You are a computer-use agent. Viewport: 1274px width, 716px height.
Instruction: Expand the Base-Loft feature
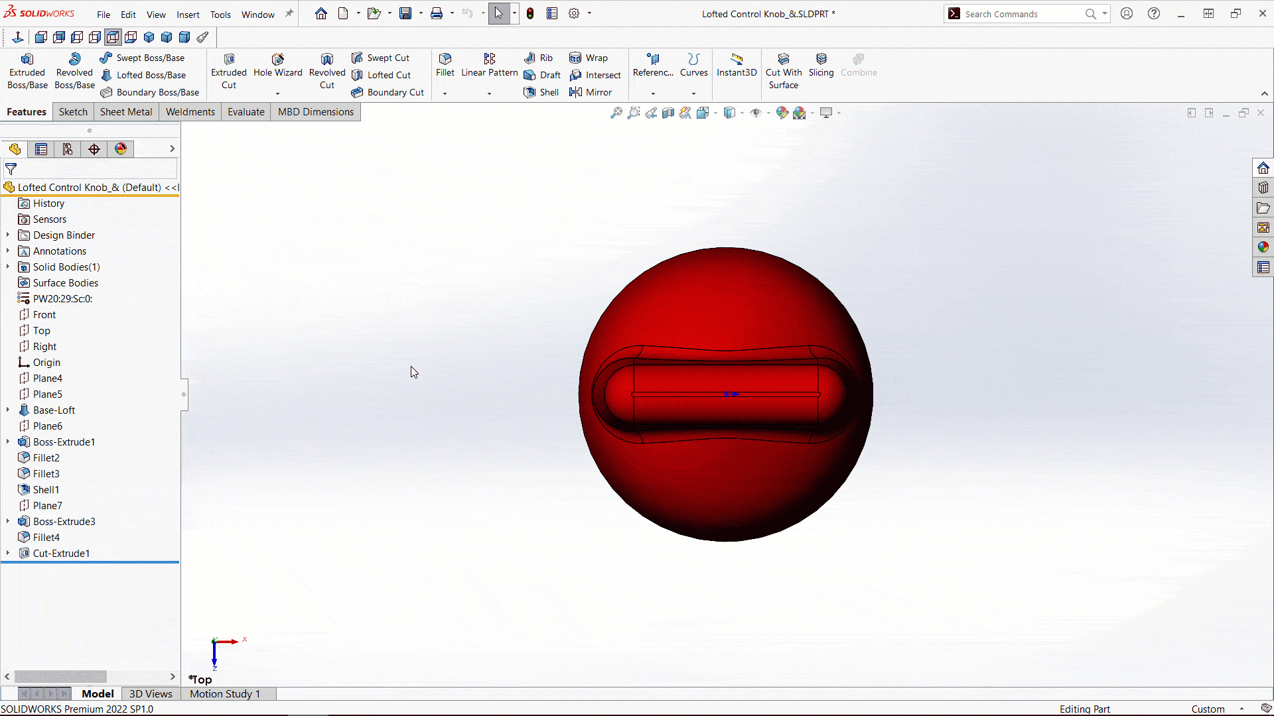(x=8, y=410)
